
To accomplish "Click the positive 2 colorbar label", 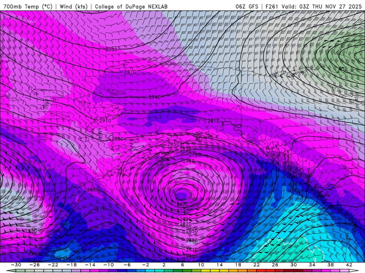I will click(x=164, y=265).
